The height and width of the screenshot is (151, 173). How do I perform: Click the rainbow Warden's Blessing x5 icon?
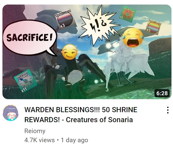[154, 26]
